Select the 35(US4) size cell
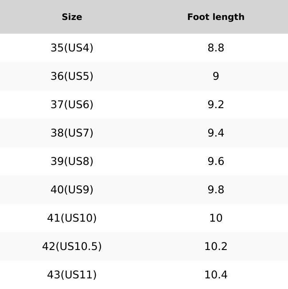The height and width of the screenshot is (289, 288). [72, 48]
